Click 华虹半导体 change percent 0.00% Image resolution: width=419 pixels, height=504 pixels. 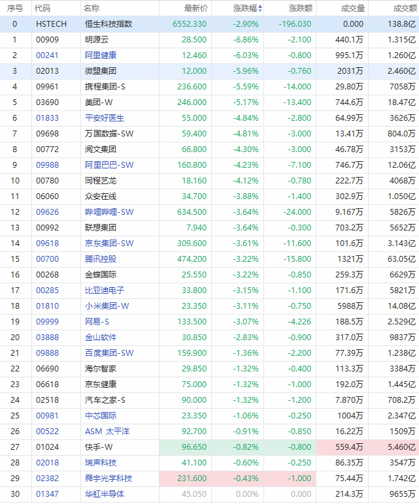click(247, 494)
